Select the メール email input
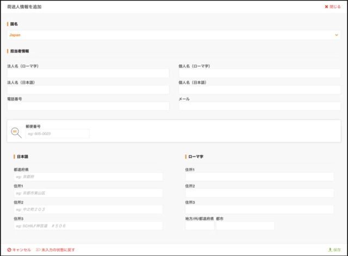348x256 pixels. (259, 106)
